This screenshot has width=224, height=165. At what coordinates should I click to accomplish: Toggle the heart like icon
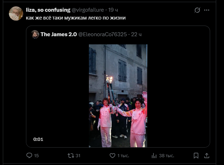(112, 155)
